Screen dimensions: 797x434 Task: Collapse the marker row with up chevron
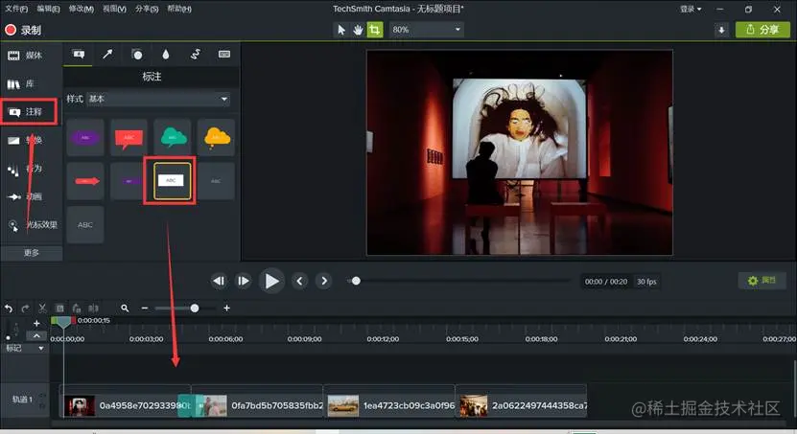[x=36, y=336]
